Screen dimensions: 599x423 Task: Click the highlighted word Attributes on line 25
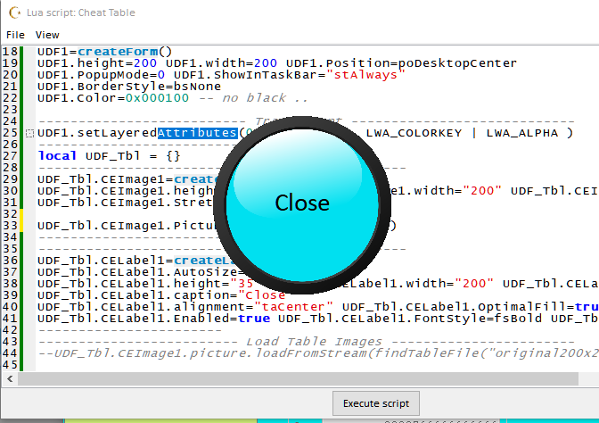198,133
